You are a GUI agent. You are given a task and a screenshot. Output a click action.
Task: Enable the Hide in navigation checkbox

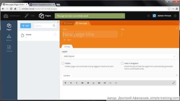click(x=122, y=63)
